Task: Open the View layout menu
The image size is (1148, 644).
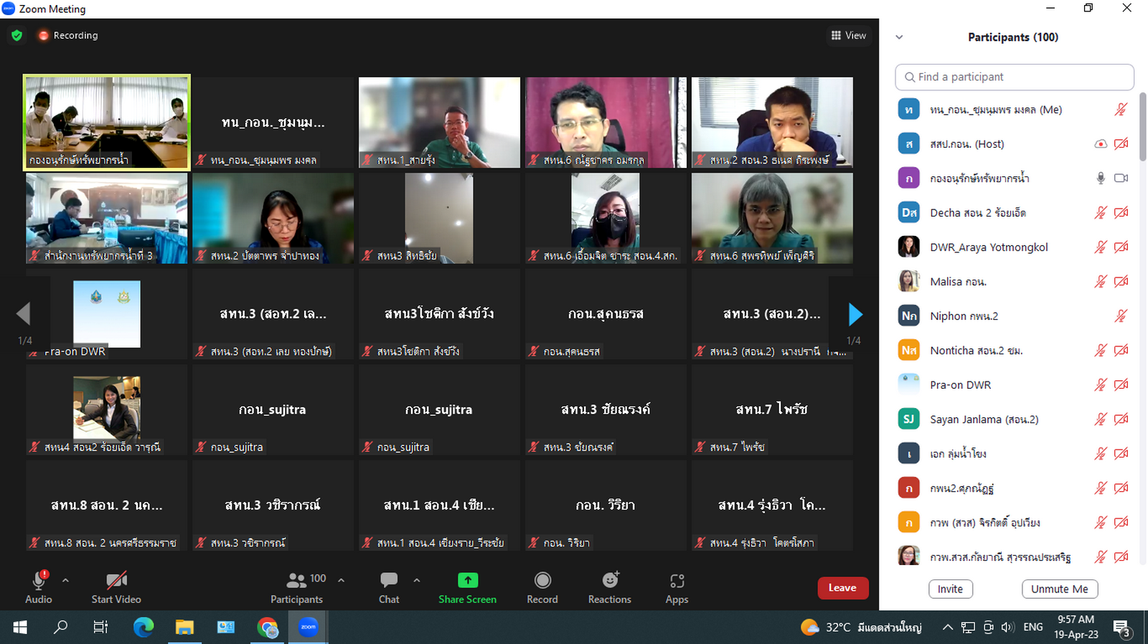Action: [848, 35]
